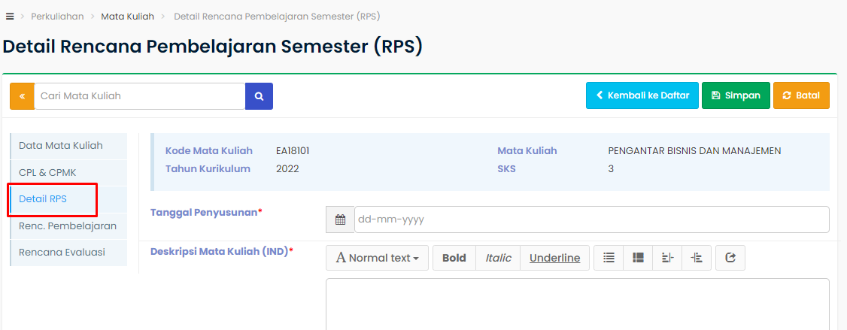Open the Rencana Evaluasi tab
Screen dimensions: 847x330
point(62,252)
